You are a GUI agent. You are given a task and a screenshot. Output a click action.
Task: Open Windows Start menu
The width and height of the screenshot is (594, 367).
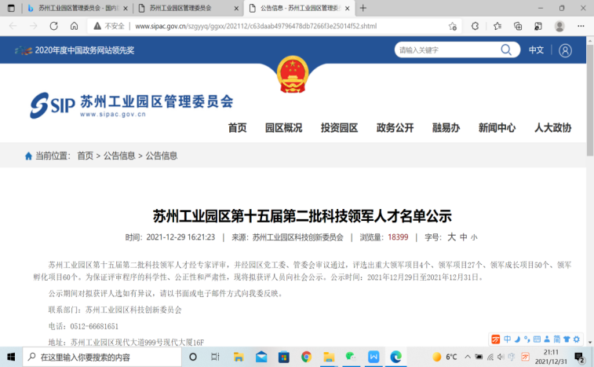click(x=11, y=357)
